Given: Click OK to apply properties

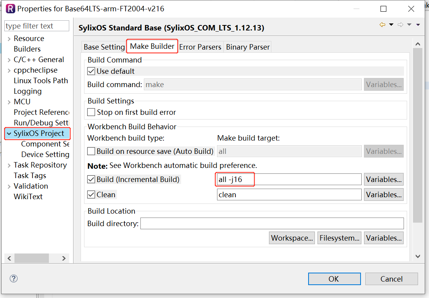Looking at the screenshot, I should (x=334, y=279).
